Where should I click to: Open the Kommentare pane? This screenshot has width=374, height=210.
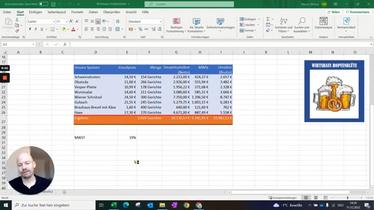point(357,12)
